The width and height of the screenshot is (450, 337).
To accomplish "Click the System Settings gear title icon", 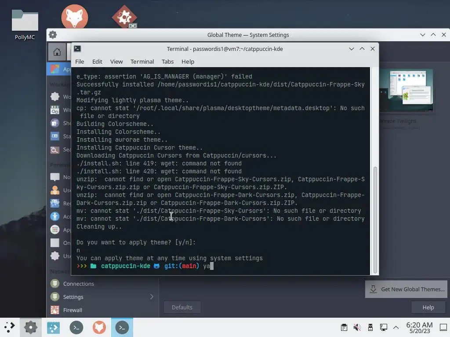I will 53,35.
